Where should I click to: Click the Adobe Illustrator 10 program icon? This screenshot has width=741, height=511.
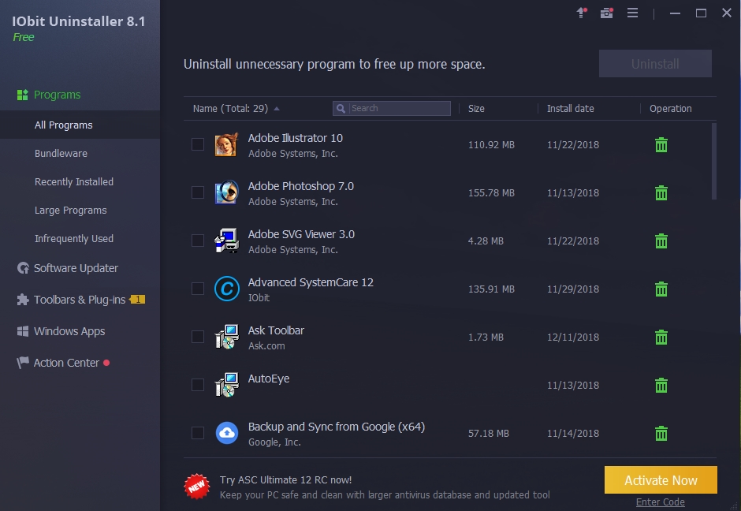coord(226,144)
